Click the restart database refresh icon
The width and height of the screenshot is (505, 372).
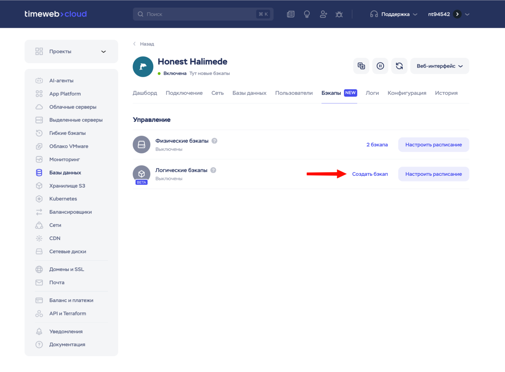click(x=399, y=66)
